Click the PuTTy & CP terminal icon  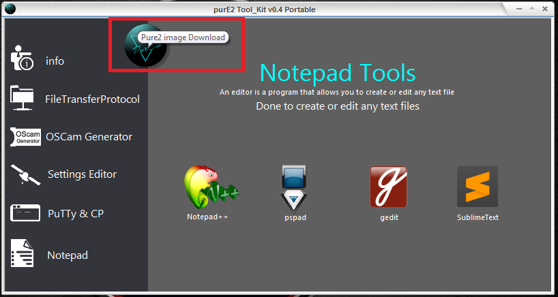pos(25,213)
